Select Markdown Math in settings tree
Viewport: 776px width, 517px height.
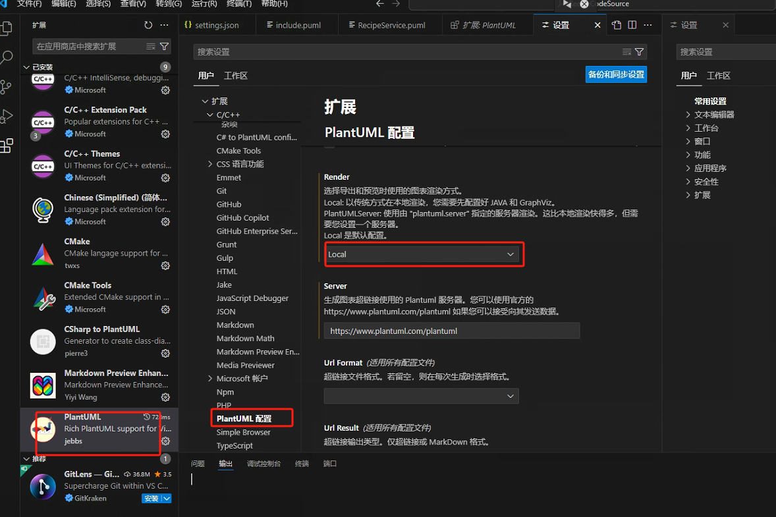[246, 339]
